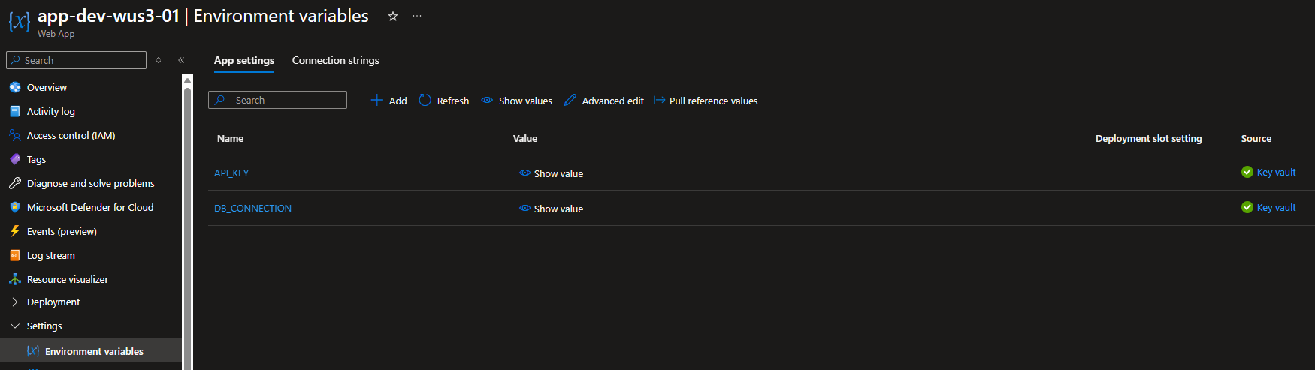Open Advanced edit
Image resolution: width=1315 pixels, height=370 pixels.
[x=604, y=101]
